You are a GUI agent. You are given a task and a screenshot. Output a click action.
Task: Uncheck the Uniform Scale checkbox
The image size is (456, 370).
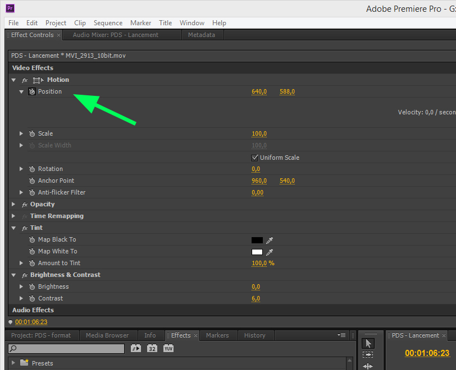tap(254, 158)
